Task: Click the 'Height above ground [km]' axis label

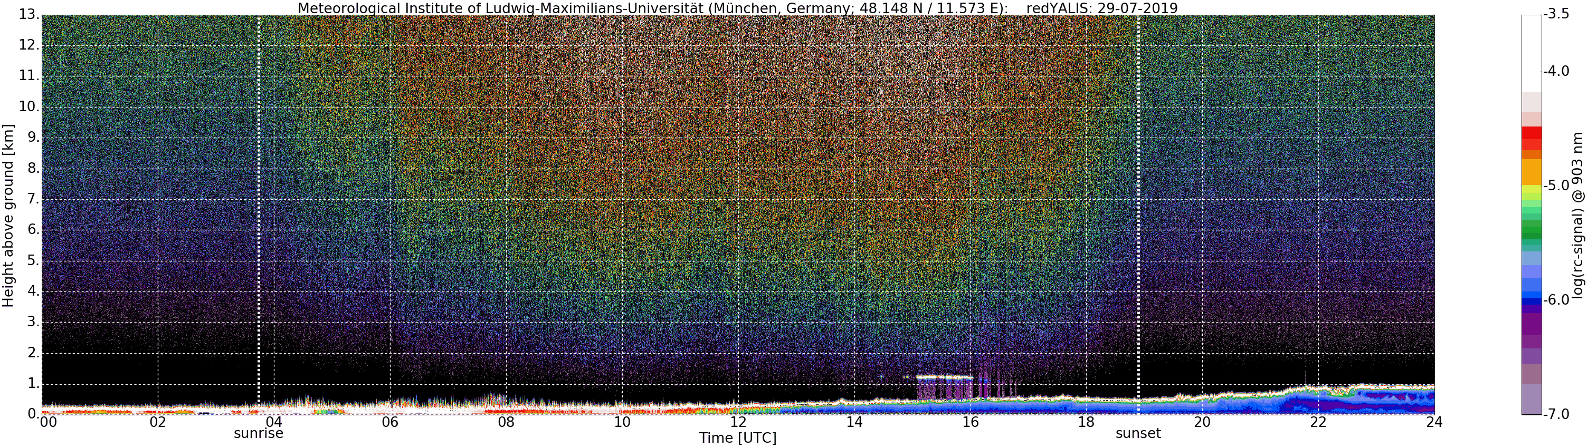Action: click(8, 216)
